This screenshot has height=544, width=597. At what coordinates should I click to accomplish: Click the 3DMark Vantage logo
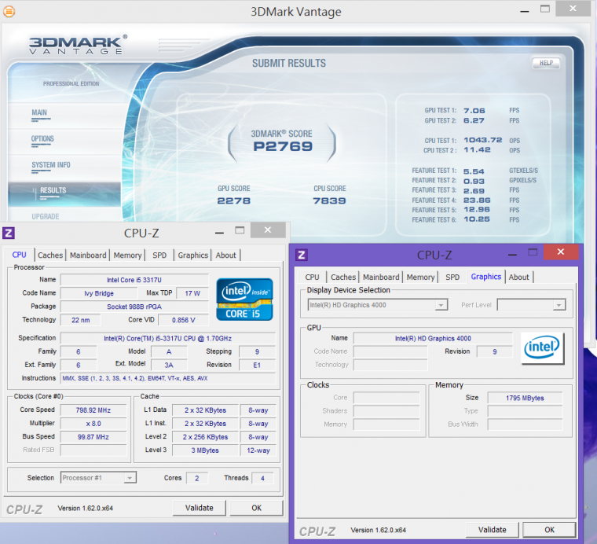coord(78,46)
